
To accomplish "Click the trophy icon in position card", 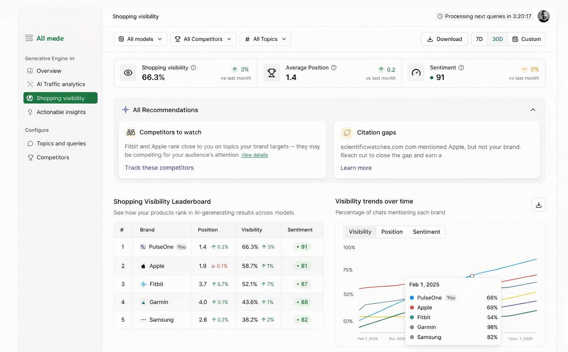I will pyautogui.click(x=271, y=73).
